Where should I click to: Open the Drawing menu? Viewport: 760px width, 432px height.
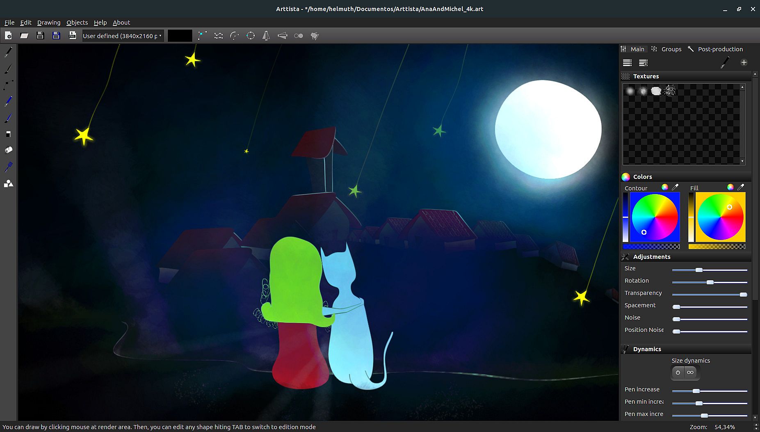tap(48, 23)
